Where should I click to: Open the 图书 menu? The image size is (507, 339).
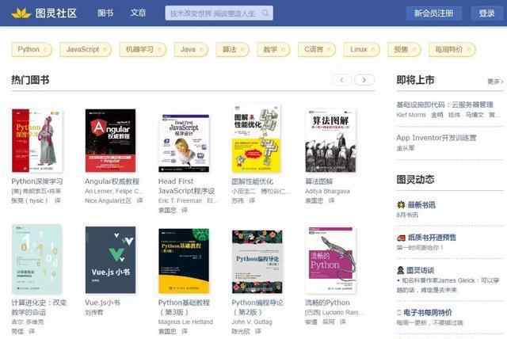coord(105,13)
